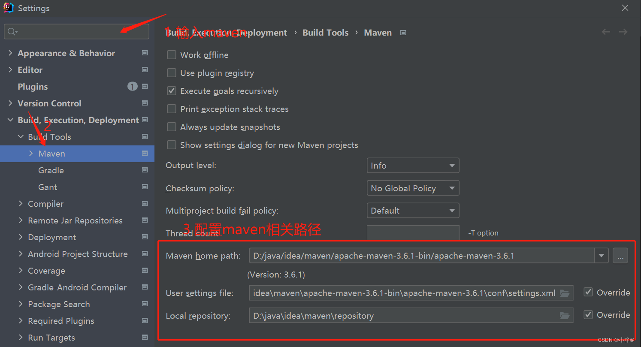Open Maven home path dropdown arrow

[x=601, y=256]
